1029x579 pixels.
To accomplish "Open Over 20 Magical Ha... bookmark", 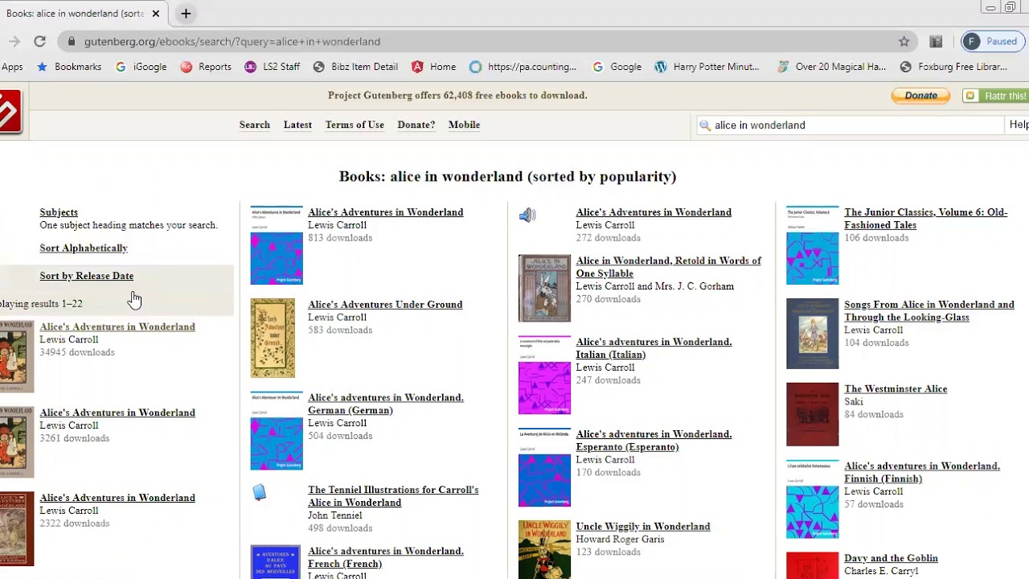I will click(832, 67).
